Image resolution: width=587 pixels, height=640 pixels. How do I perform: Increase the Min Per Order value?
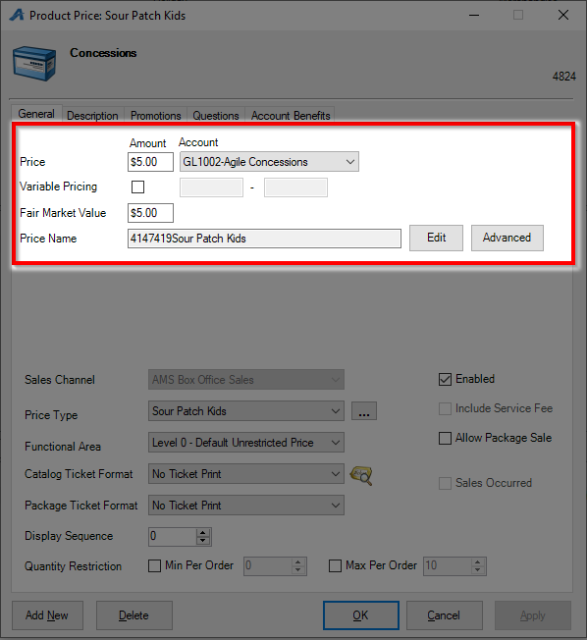coord(298,561)
